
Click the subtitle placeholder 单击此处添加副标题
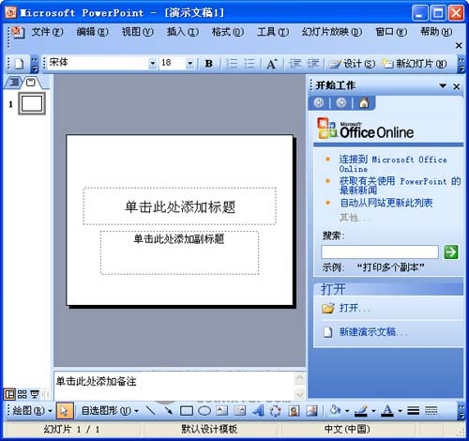click(179, 252)
